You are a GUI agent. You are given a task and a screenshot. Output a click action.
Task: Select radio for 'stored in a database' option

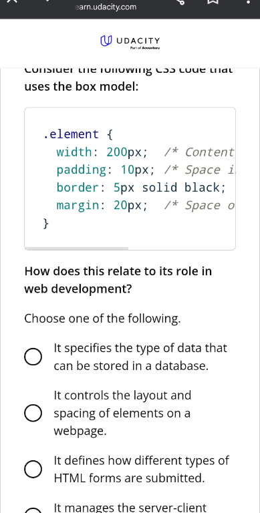pos(33,357)
